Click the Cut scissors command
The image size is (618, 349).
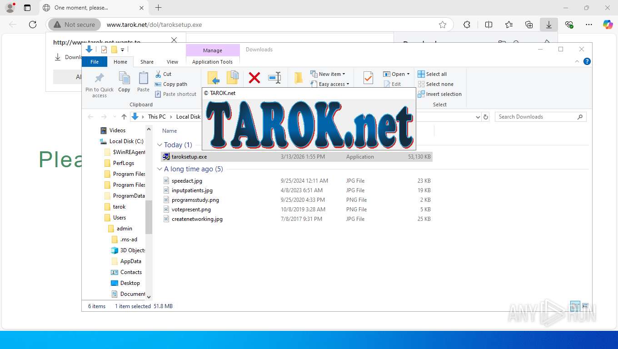pos(163,74)
